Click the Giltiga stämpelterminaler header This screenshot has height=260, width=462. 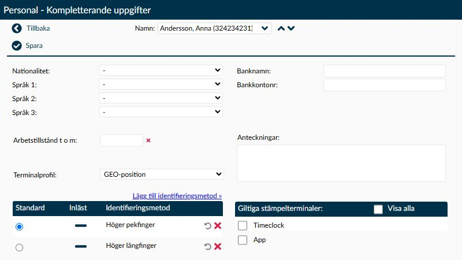coord(280,209)
